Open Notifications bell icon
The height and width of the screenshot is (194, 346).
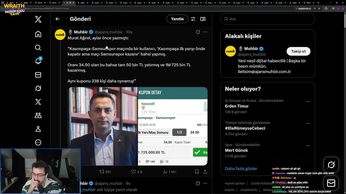point(38,61)
